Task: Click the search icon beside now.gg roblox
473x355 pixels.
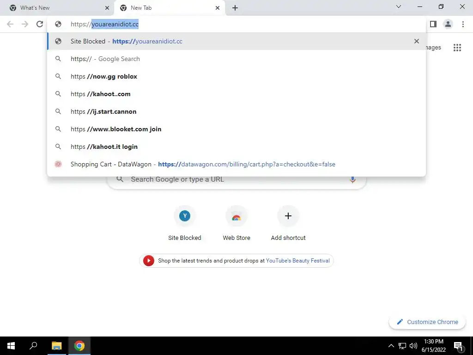Action: tap(58, 76)
